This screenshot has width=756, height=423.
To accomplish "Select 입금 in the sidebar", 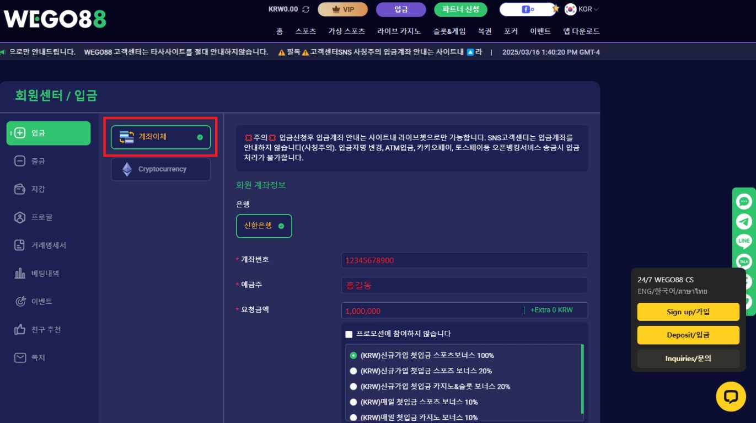I will coord(49,133).
